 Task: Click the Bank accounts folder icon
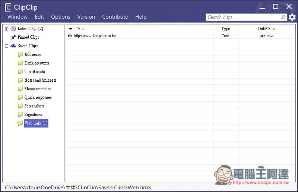tap(20, 63)
